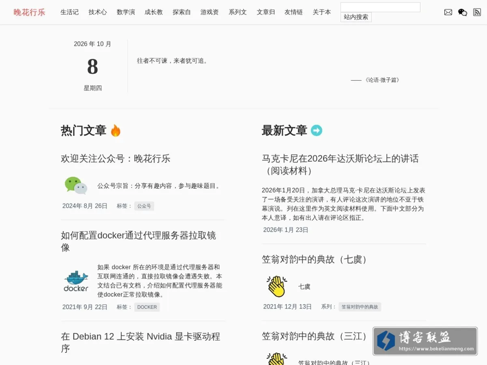Open the 技术心 menu
The width and height of the screenshot is (487, 365).
98,12
